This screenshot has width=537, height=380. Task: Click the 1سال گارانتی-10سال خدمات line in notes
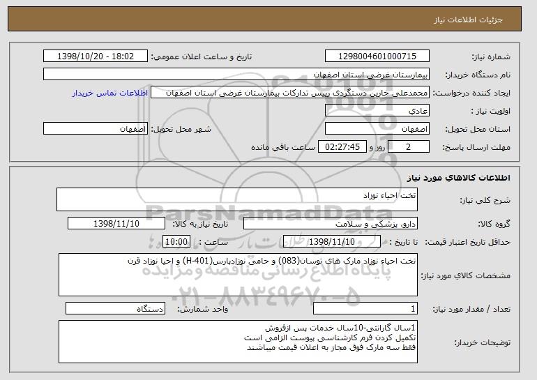click(340, 328)
